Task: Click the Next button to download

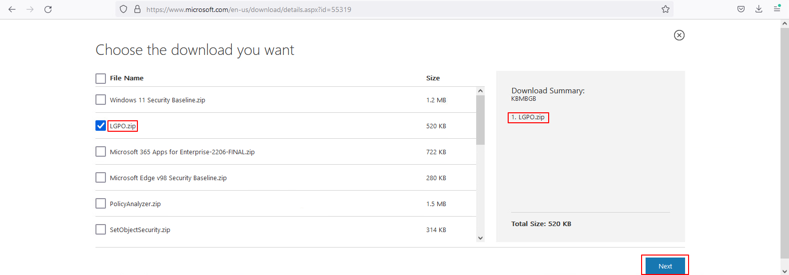Action: coord(665,266)
